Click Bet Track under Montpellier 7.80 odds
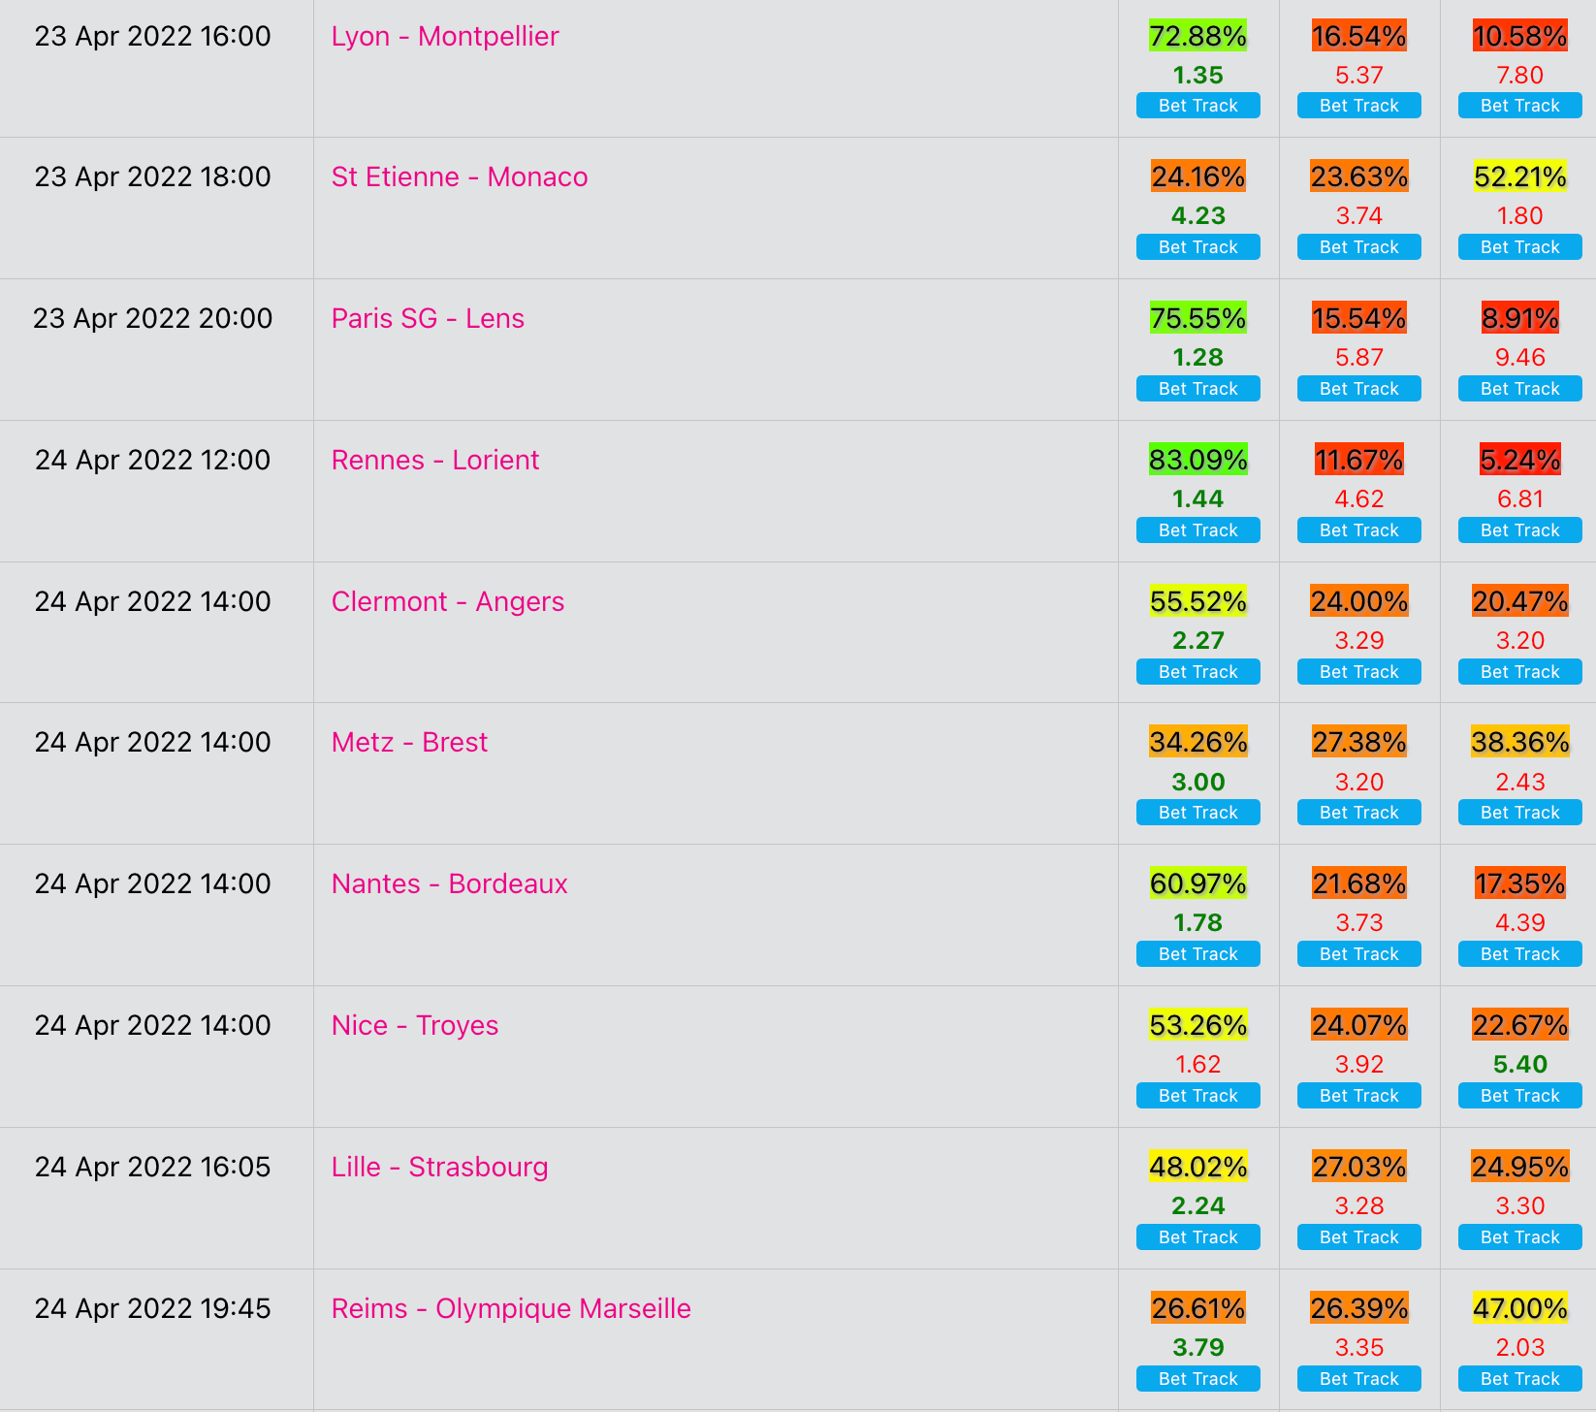 pyautogui.click(x=1520, y=106)
